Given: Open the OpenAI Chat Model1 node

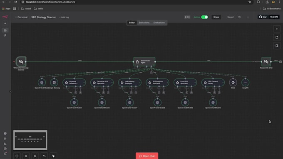Looking at the screenshot, I should click(x=74, y=103).
